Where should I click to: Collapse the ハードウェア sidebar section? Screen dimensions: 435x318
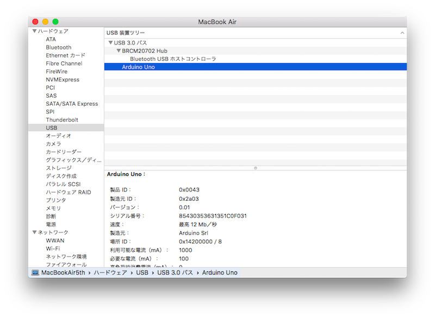click(x=34, y=31)
